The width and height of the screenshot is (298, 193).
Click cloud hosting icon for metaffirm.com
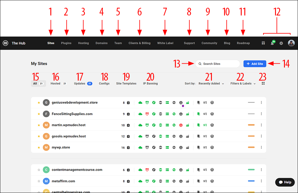click(x=140, y=181)
